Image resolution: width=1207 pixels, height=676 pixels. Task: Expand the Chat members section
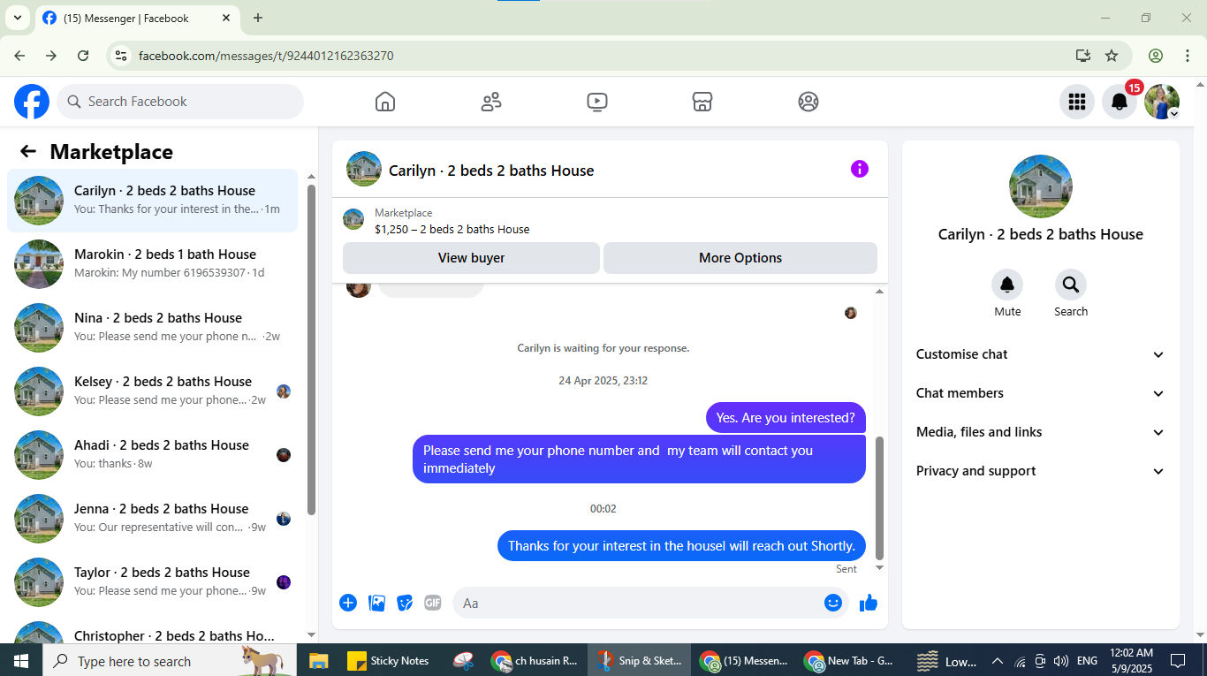[x=1041, y=393]
